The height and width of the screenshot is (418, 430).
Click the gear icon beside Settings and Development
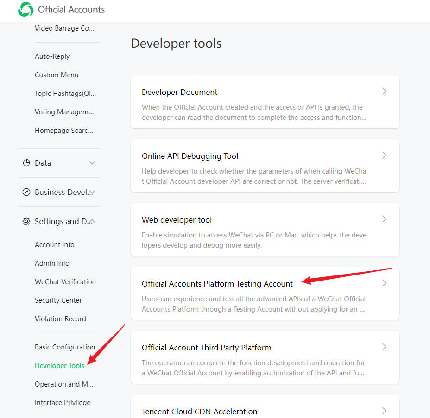(26, 221)
